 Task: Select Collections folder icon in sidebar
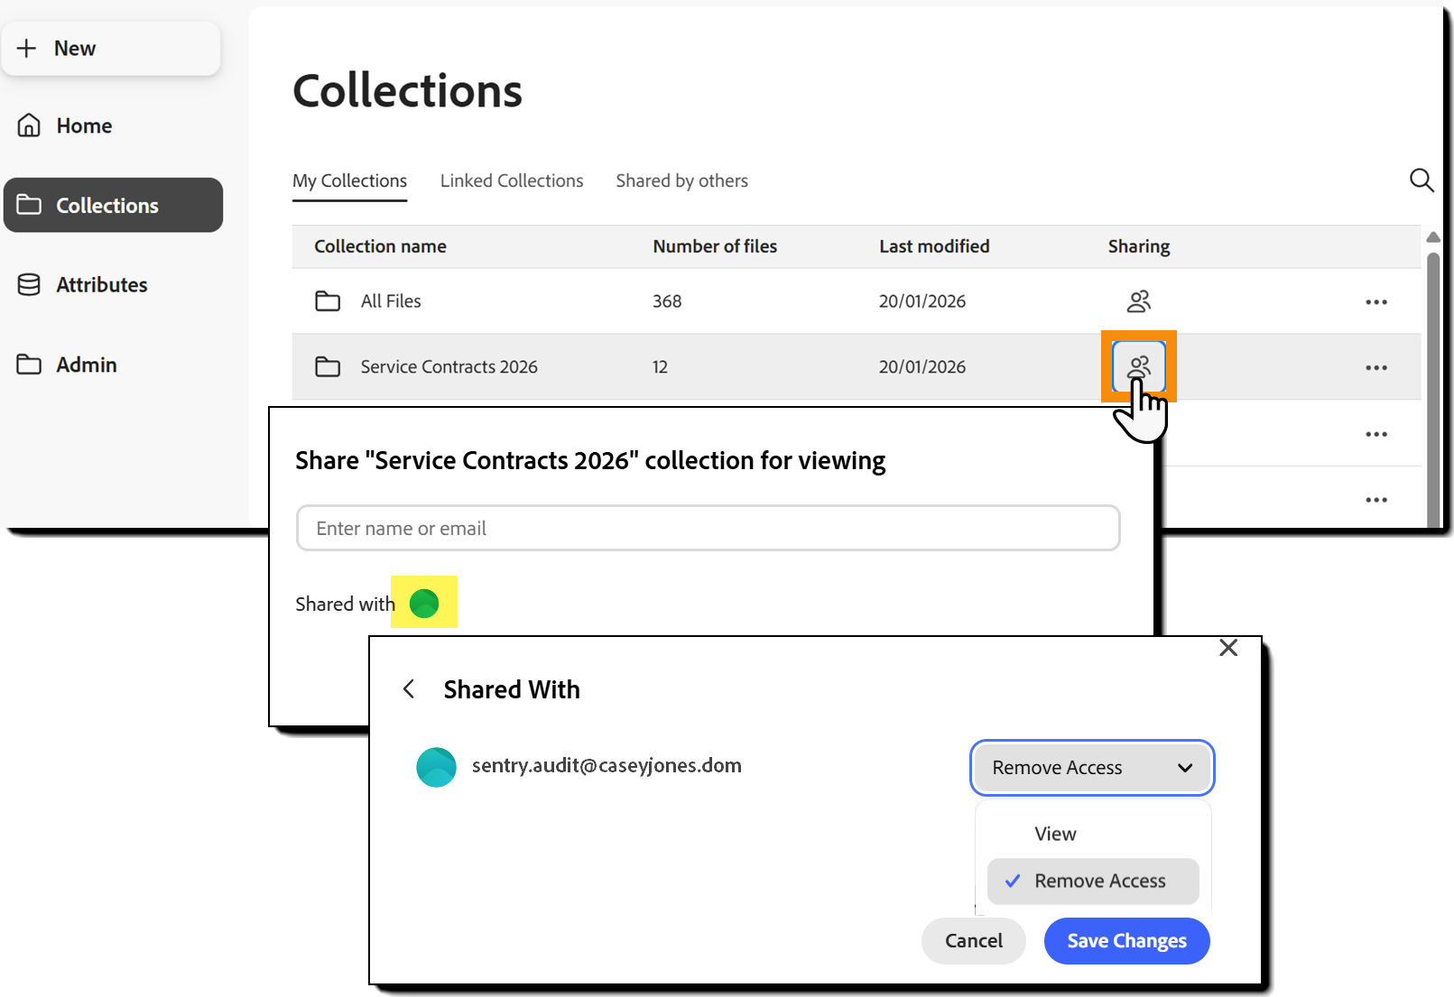coord(30,205)
